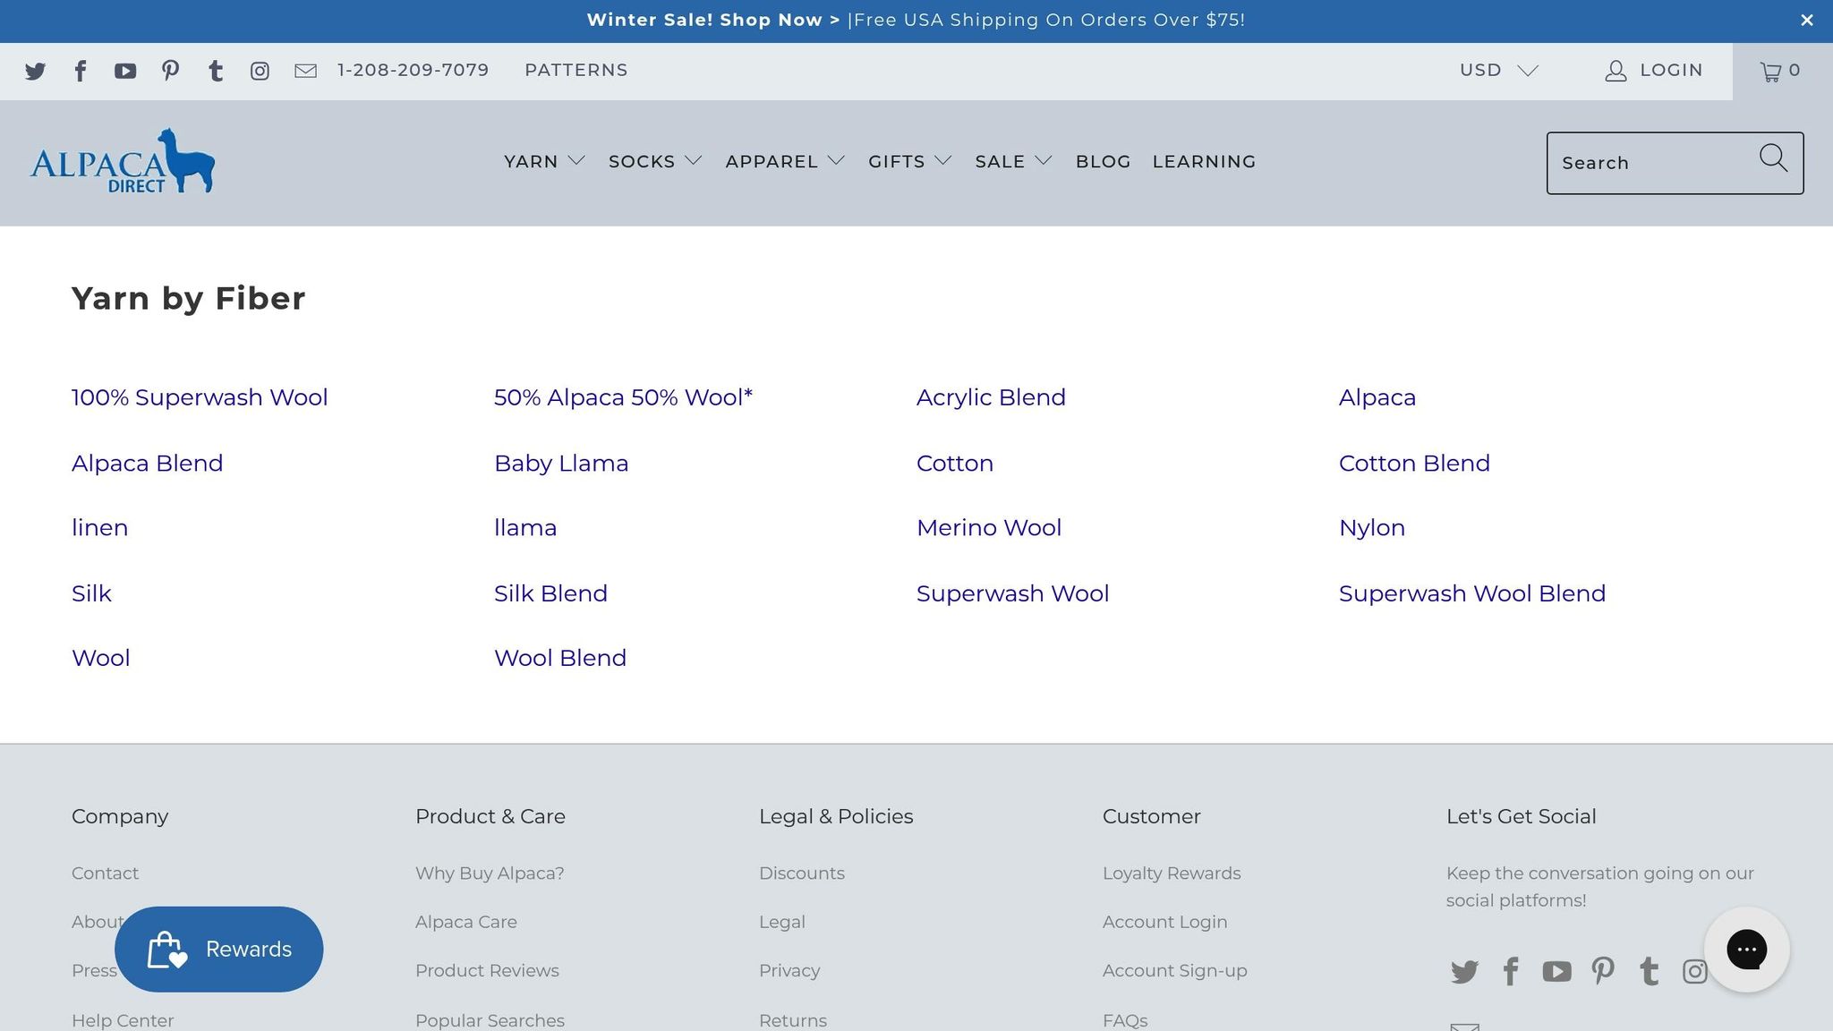Expand the YARN menu dropdown
The image size is (1833, 1031).
click(x=544, y=161)
